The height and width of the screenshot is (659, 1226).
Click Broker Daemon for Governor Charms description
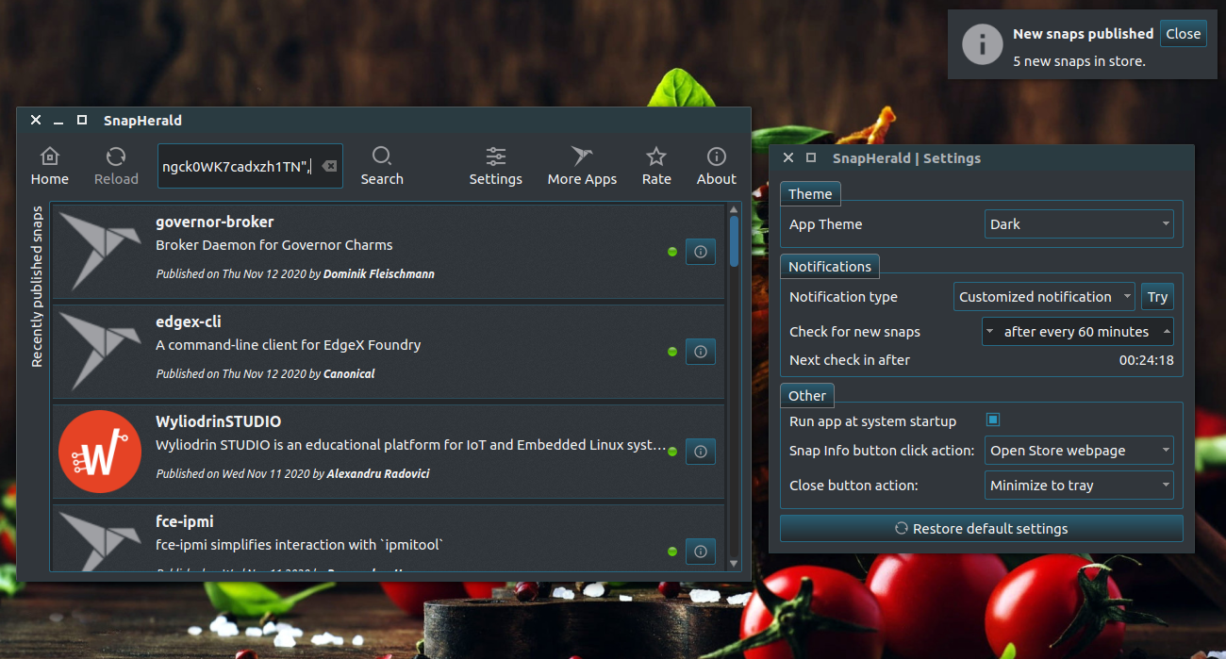(274, 245)
